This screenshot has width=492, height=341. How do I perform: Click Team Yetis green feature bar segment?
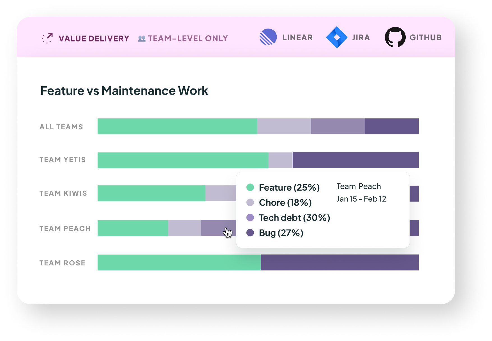pyautogui.click(x=183, y=160)
